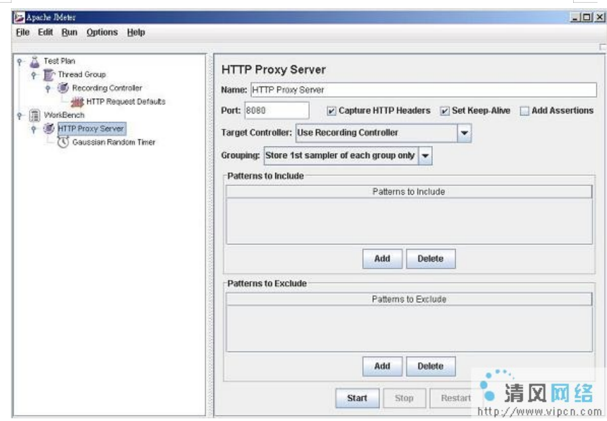Screen dimensions: 607x421
Task: Open the Run menu
Action: pos(69,32)
